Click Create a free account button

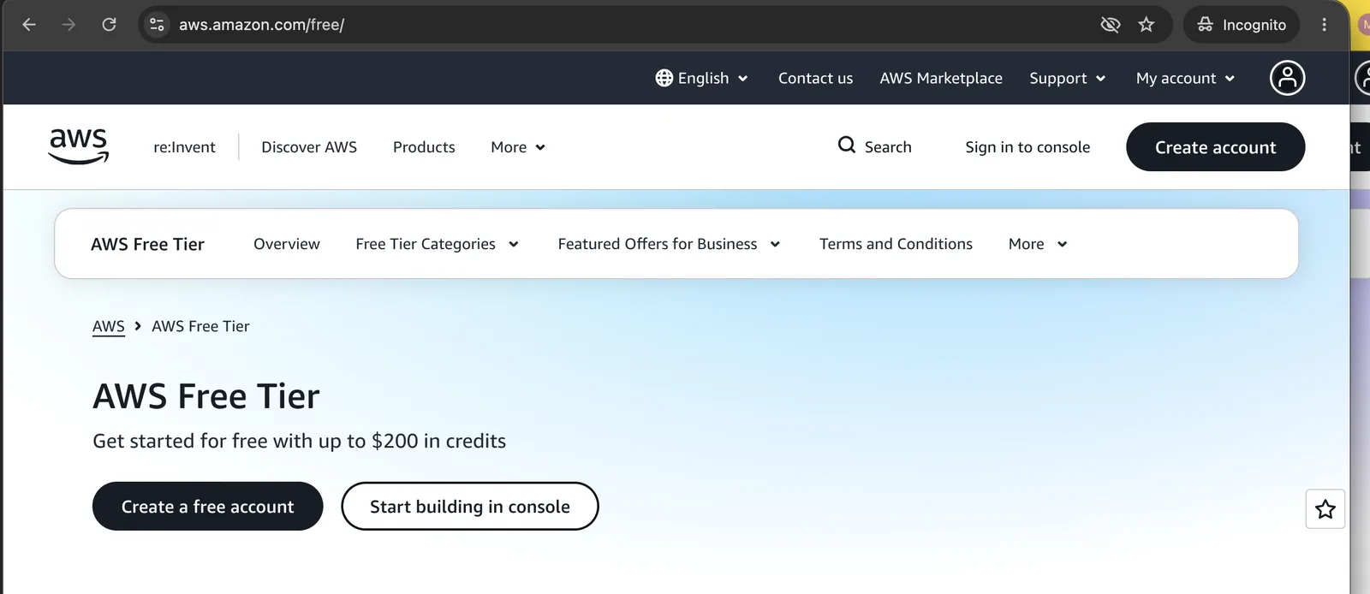click(207, 506)
